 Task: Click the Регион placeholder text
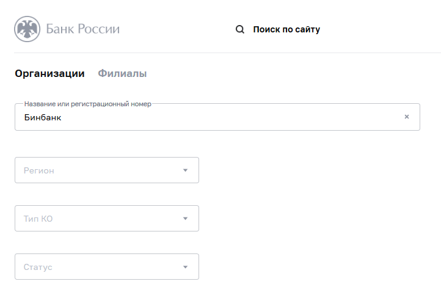(39, 170)
